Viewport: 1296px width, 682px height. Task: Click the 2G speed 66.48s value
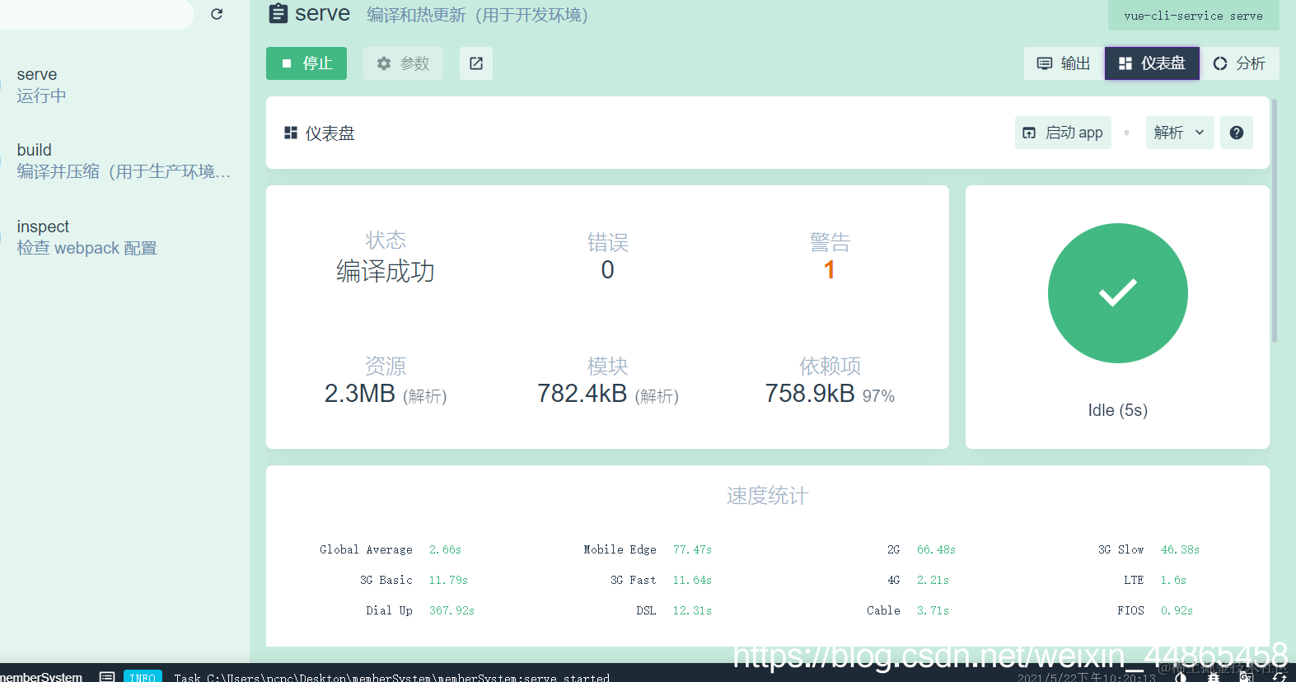point(936,549)
